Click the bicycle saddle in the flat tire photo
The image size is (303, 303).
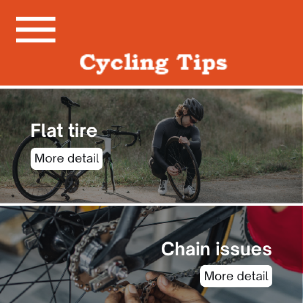click(70, 102)
